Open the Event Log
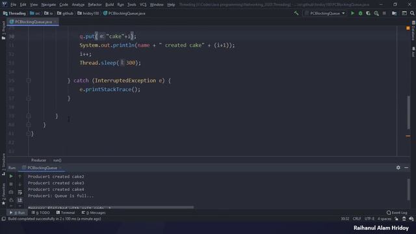This screenshot has width=416, height=234. [x=397, y=213]
